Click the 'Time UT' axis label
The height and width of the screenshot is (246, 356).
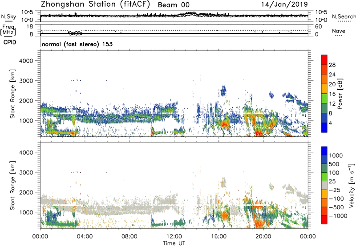(x=174, y=243)
